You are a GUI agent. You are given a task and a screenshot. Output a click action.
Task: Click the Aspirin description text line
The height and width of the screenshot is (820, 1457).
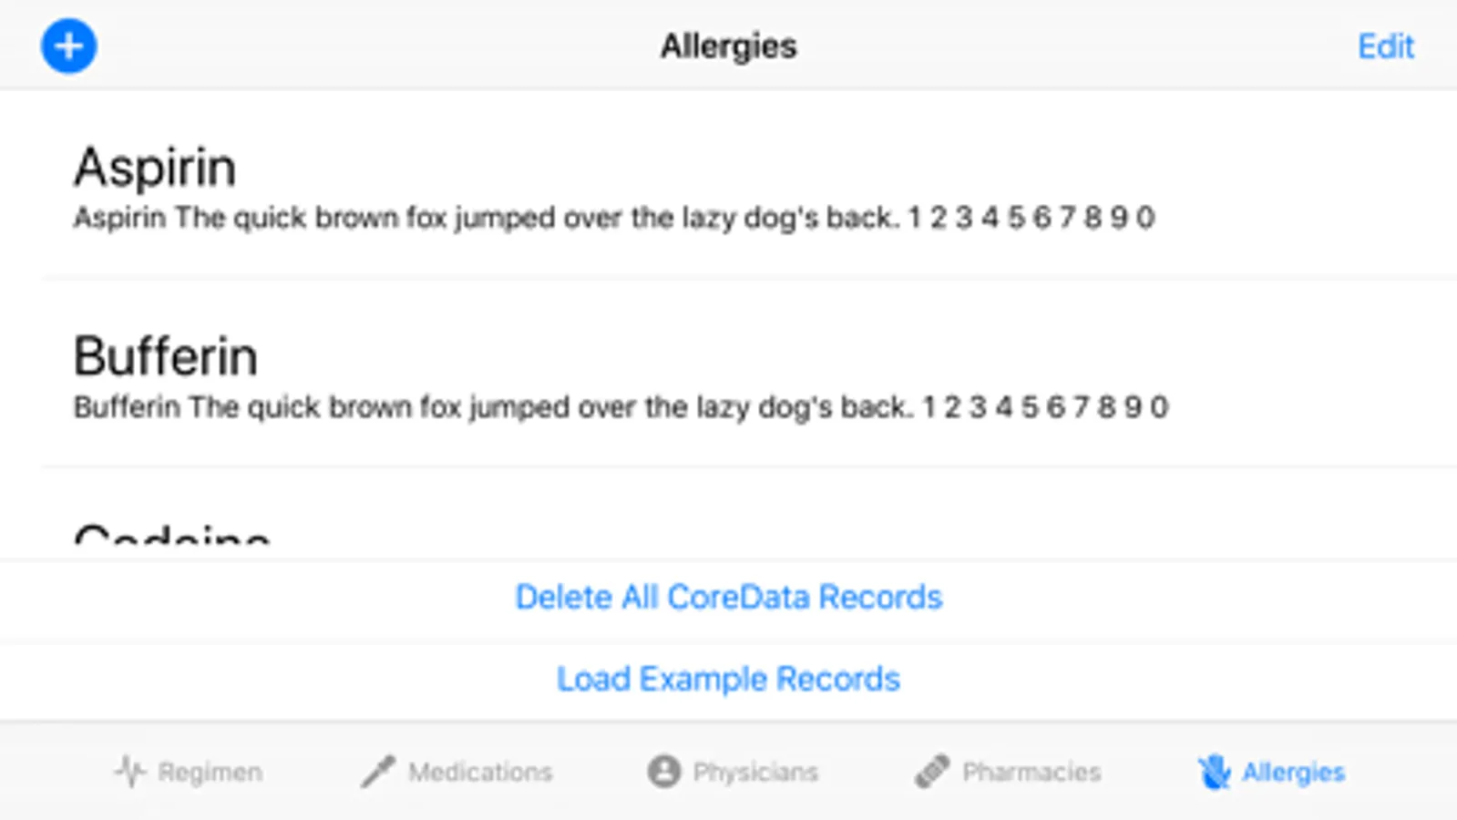click(x=613, y=218)
